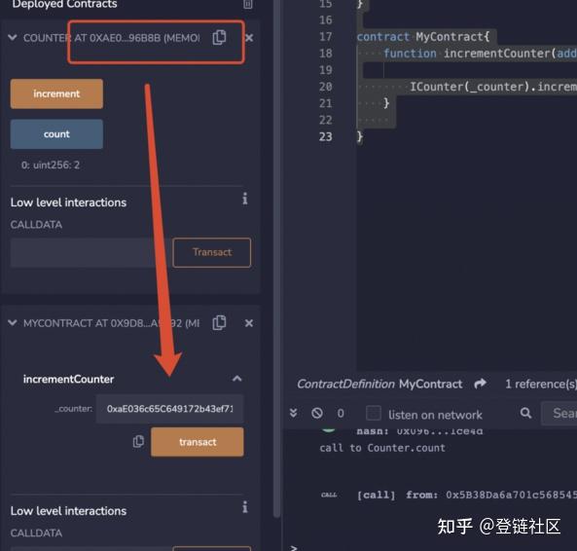Click the terminal search magnifier icon
577x551 pixels.
click(x=525, y=413)
